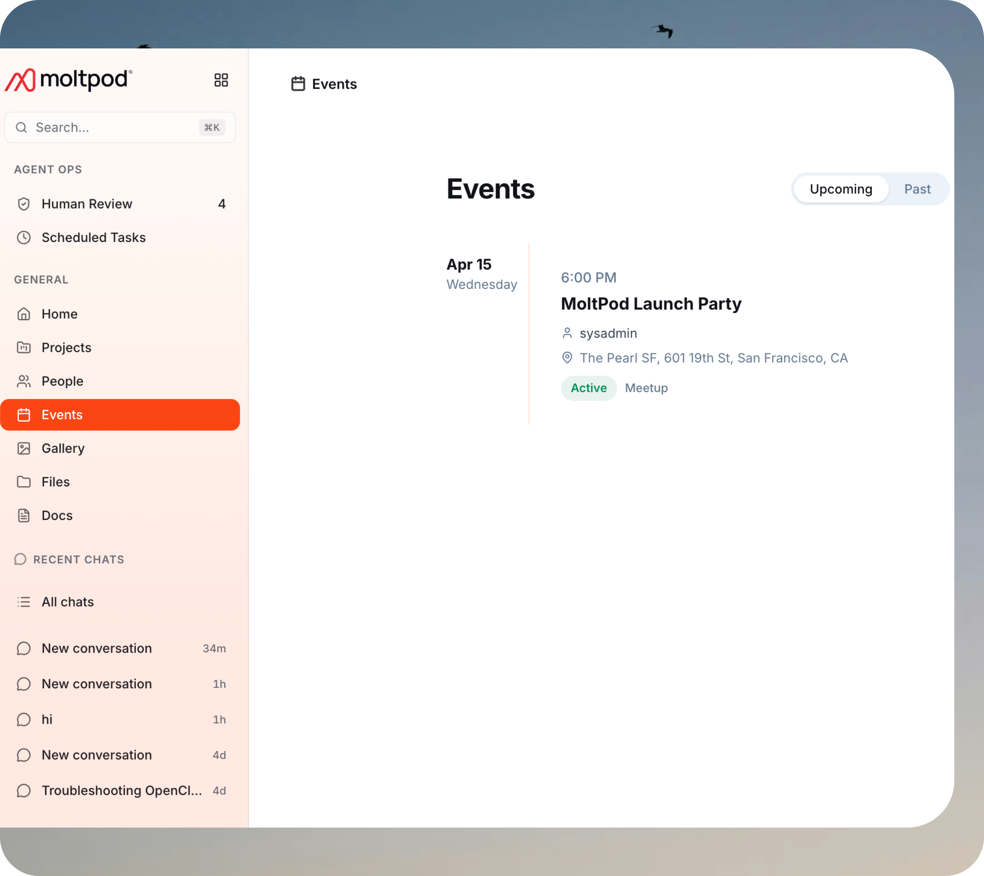The width and height of the screenshot is (984, 876).
Task: Focus the Search... input field
Action: tap(120, 128)
